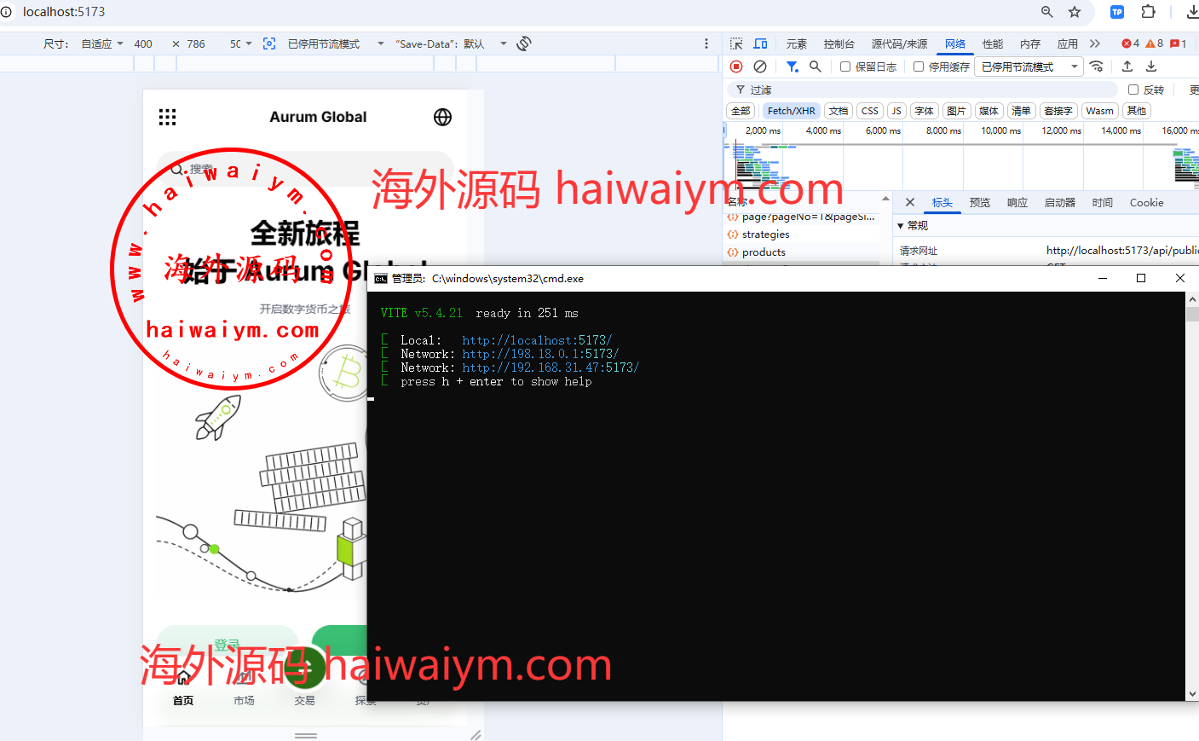Open the Cookie request tab
This screenshot has width=1199, height=741.
[x=1146, y=202]
